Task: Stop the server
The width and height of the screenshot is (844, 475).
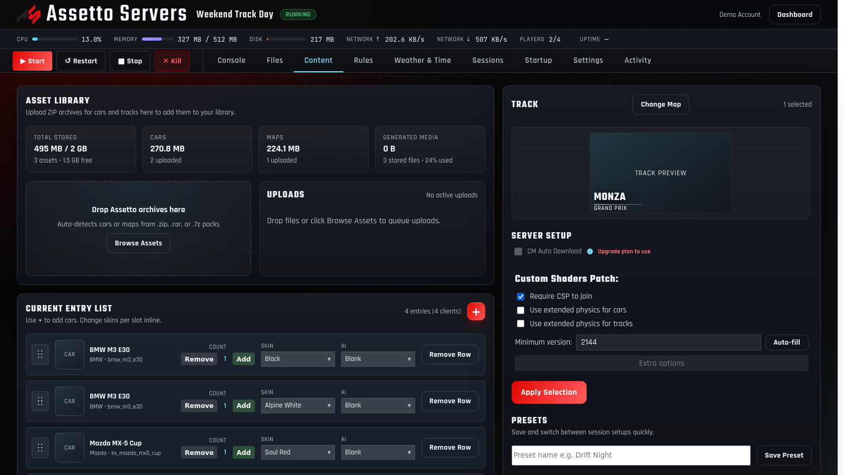Action: tap(130, 61)
